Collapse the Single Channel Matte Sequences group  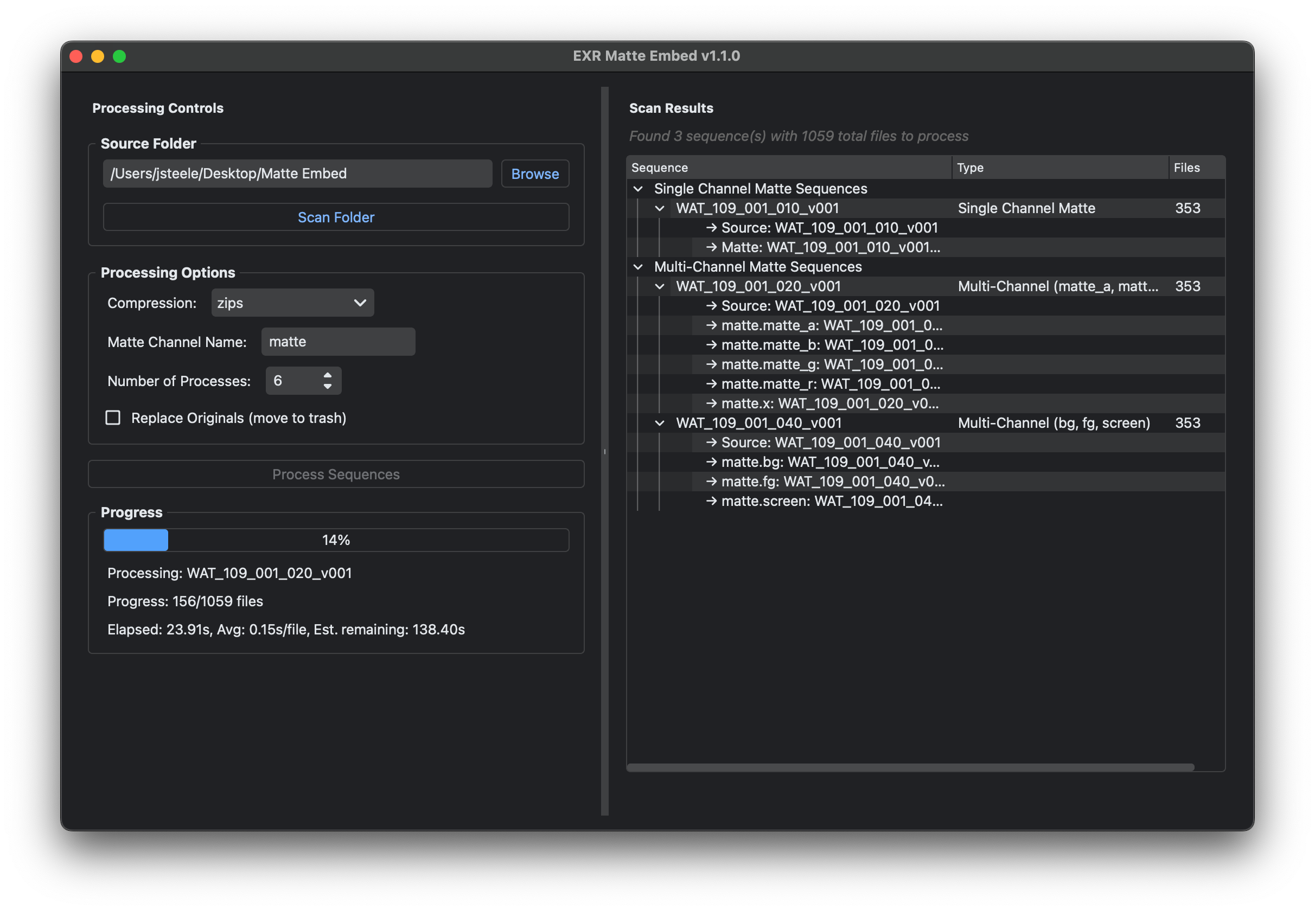(x=639, y=188)
